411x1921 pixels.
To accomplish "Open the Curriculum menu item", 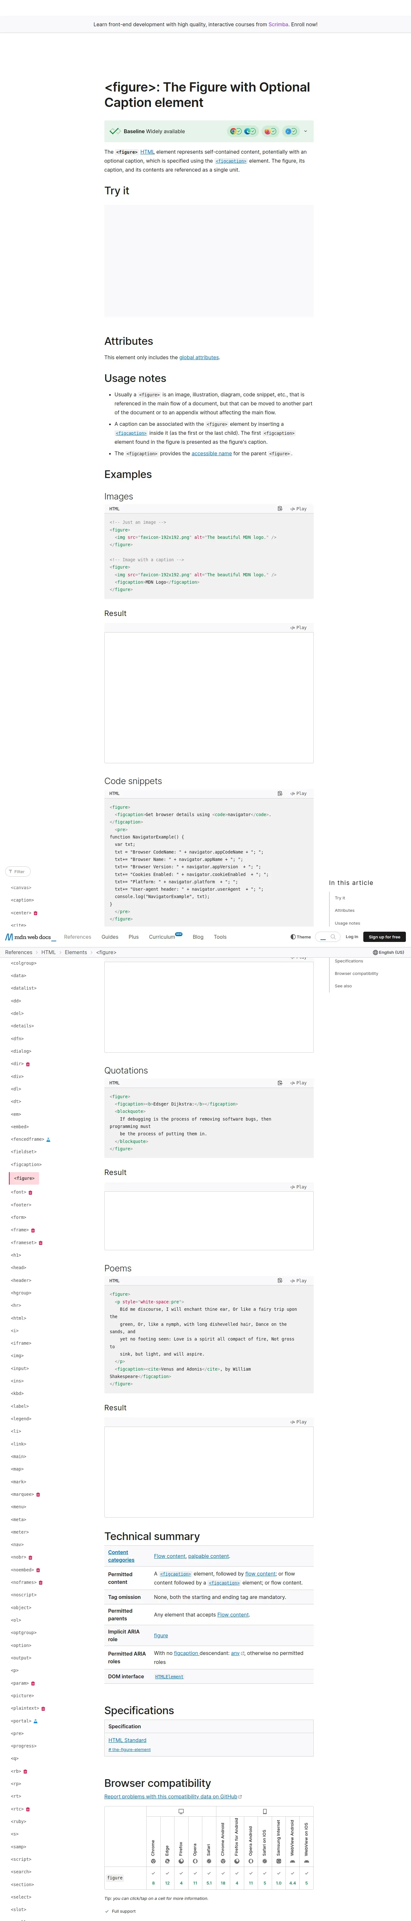I will click(x=162, y=936).
